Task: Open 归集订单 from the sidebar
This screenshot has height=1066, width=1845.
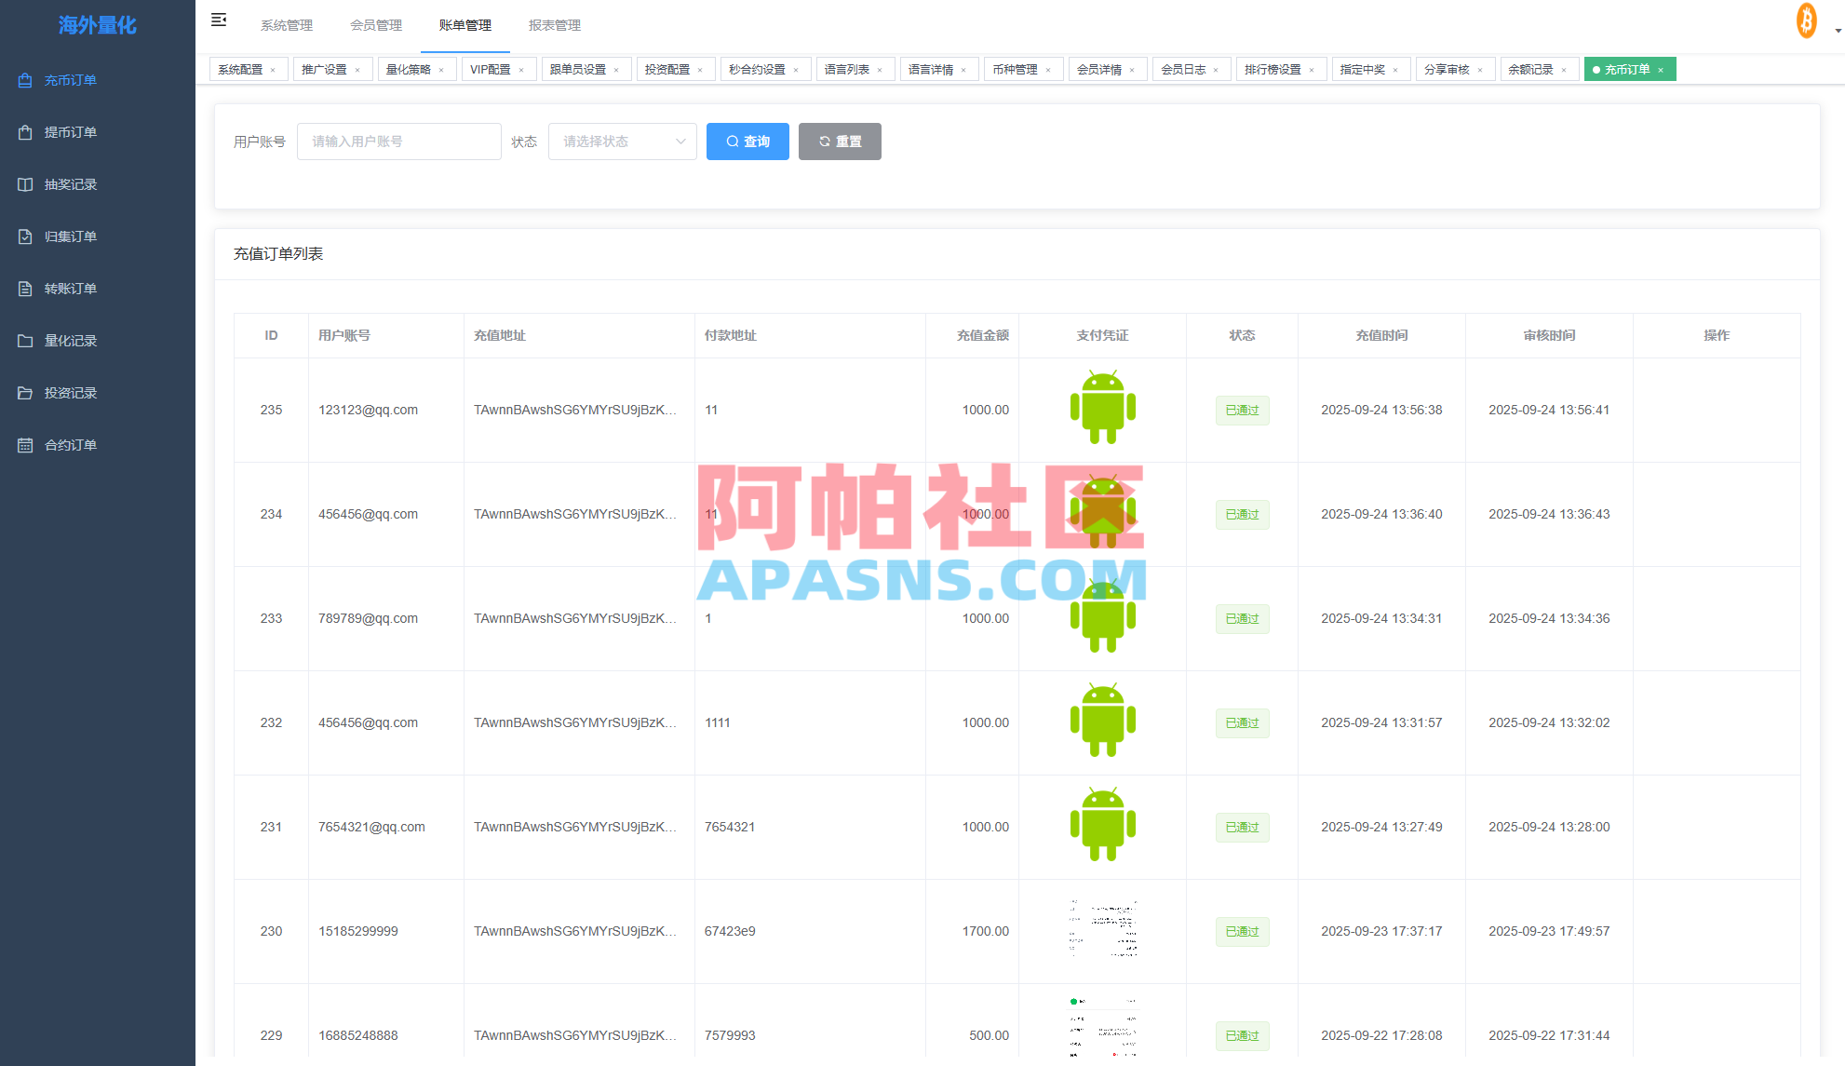Action: (x=70, y=236)
